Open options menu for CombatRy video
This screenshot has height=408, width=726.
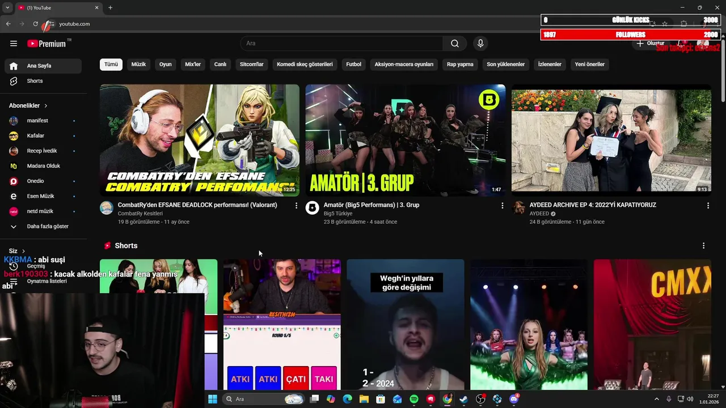(296, 206)
